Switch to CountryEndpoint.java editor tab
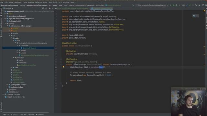Viewport: 207px width, 116px height. pyautogui.click(x=102, y=8)
